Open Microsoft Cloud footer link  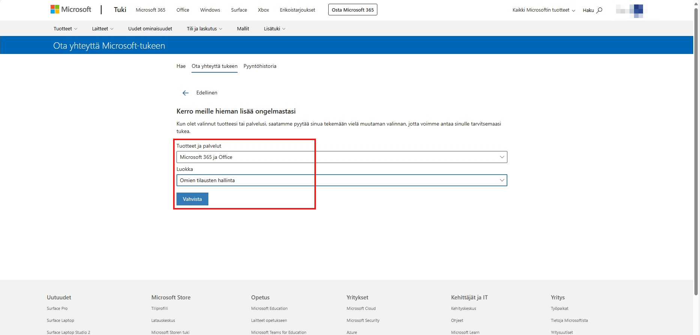click(361, 308)
